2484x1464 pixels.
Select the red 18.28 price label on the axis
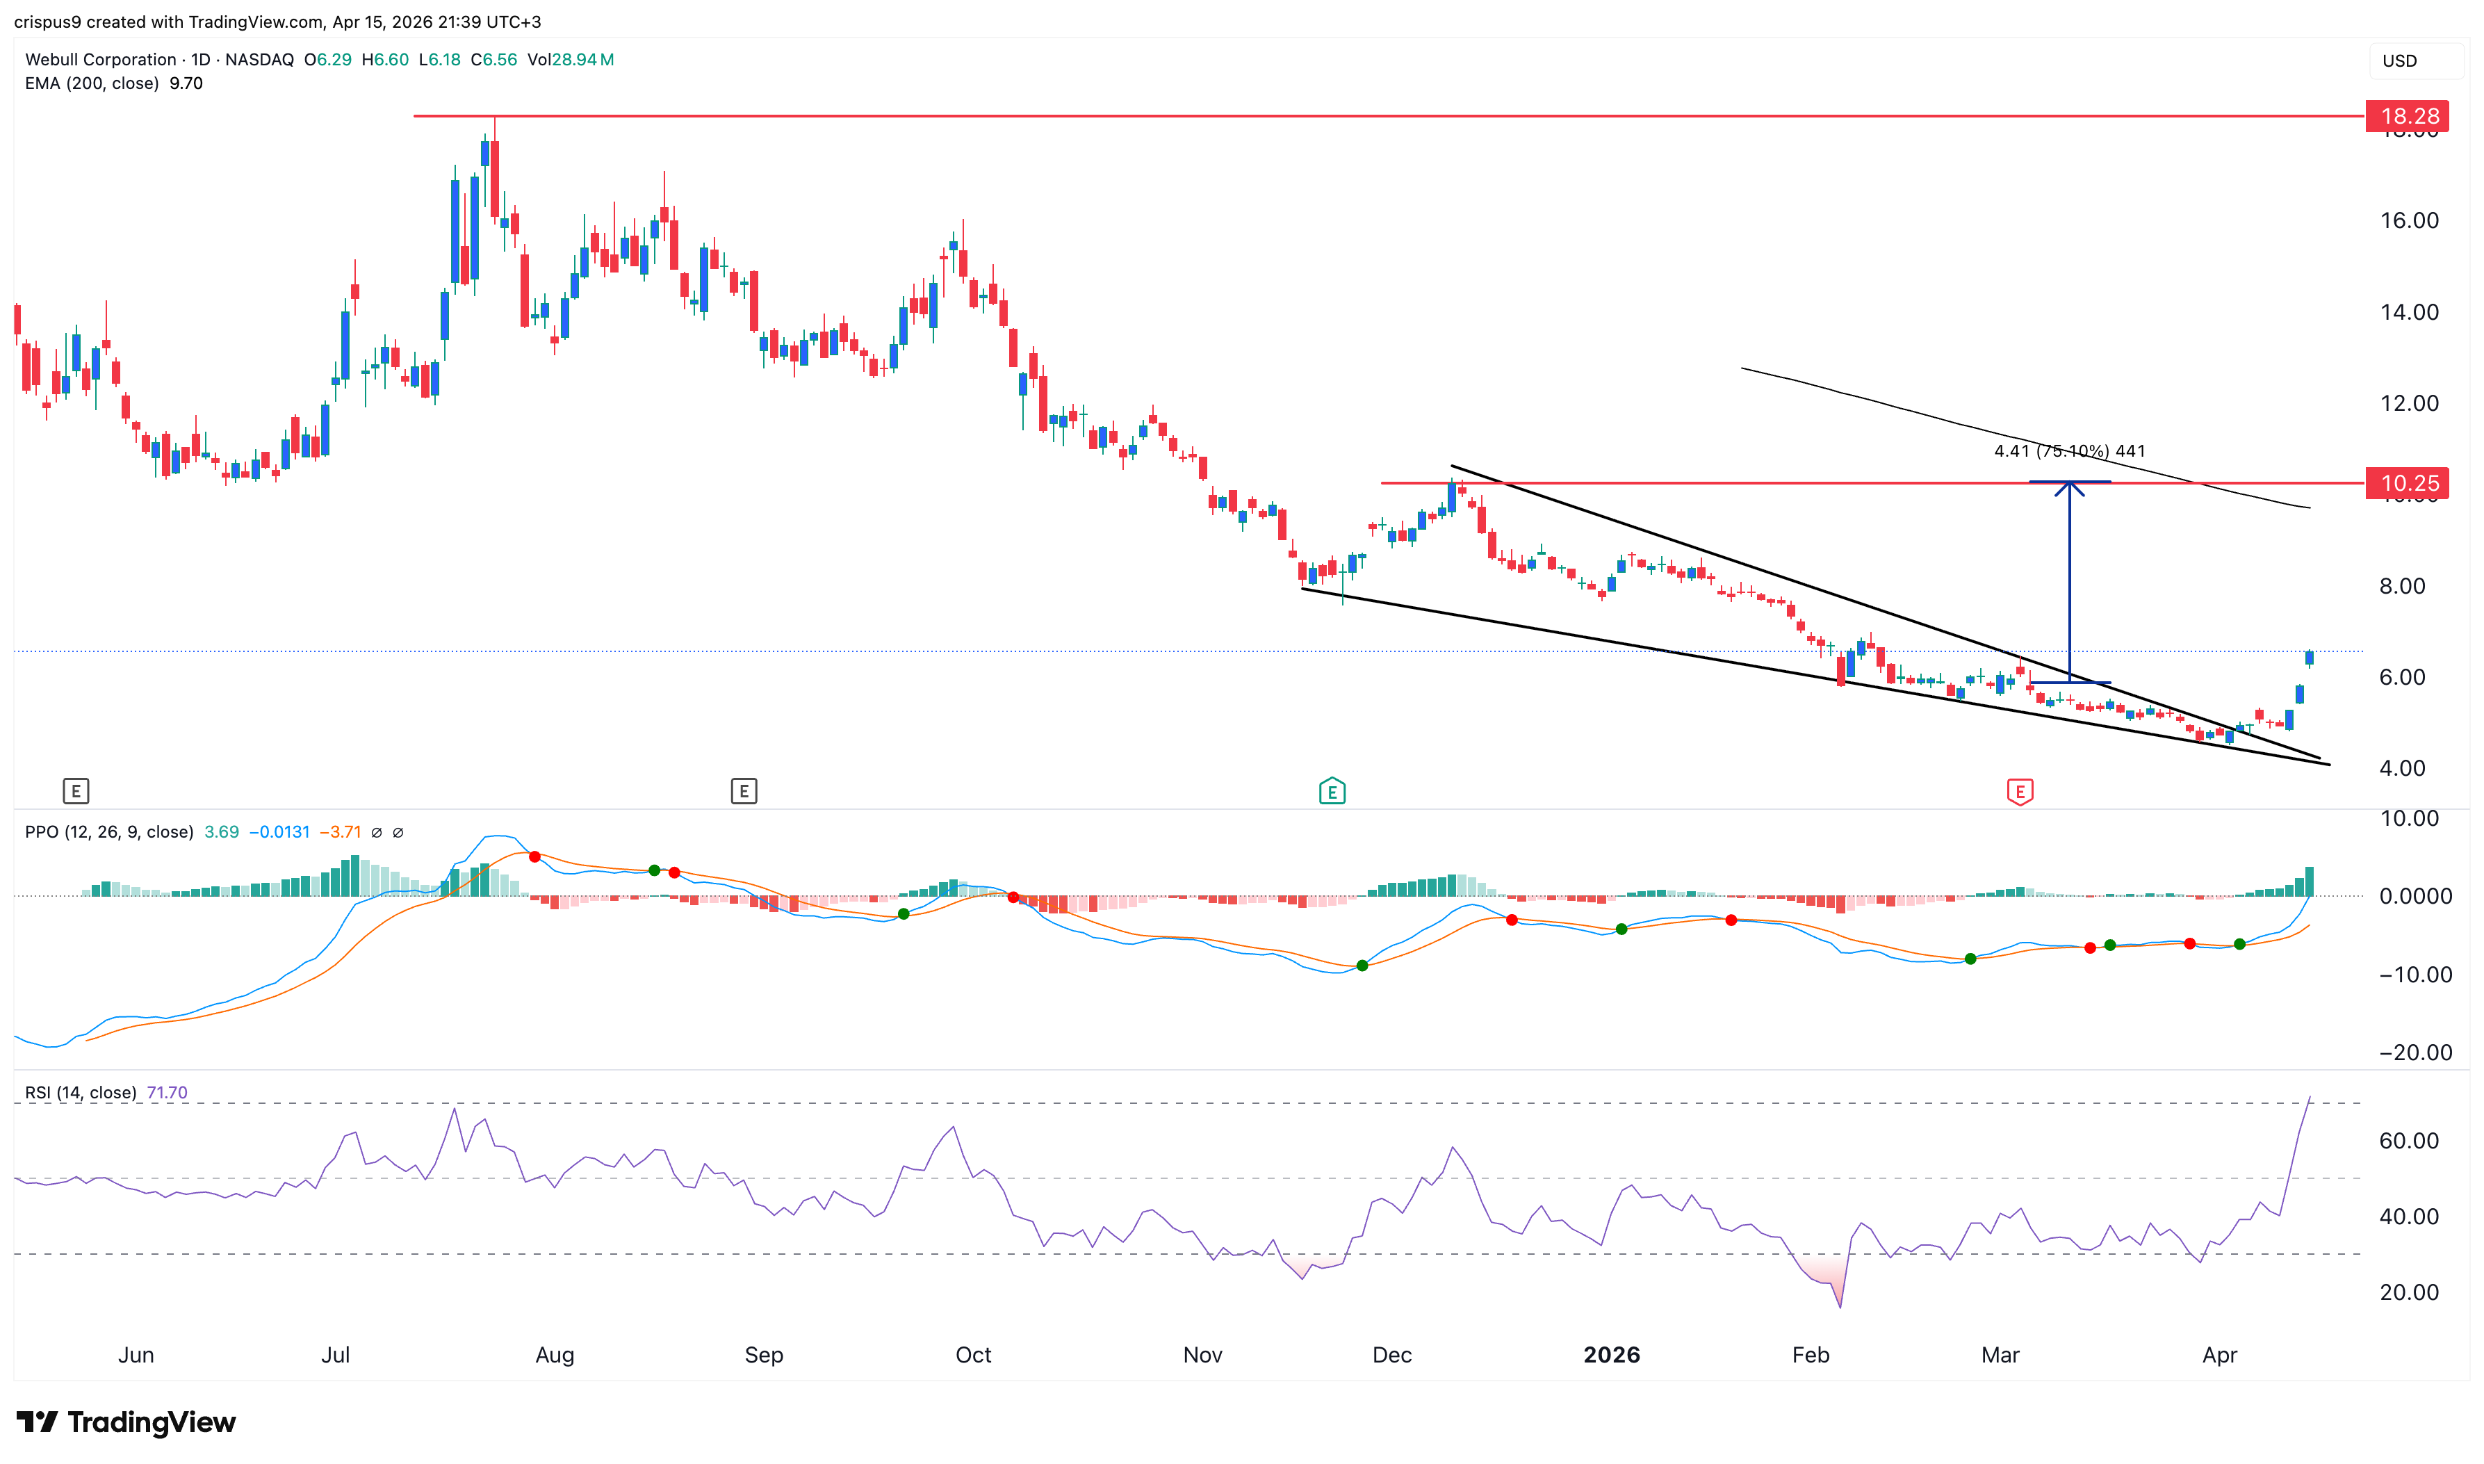coord(2412,115)
